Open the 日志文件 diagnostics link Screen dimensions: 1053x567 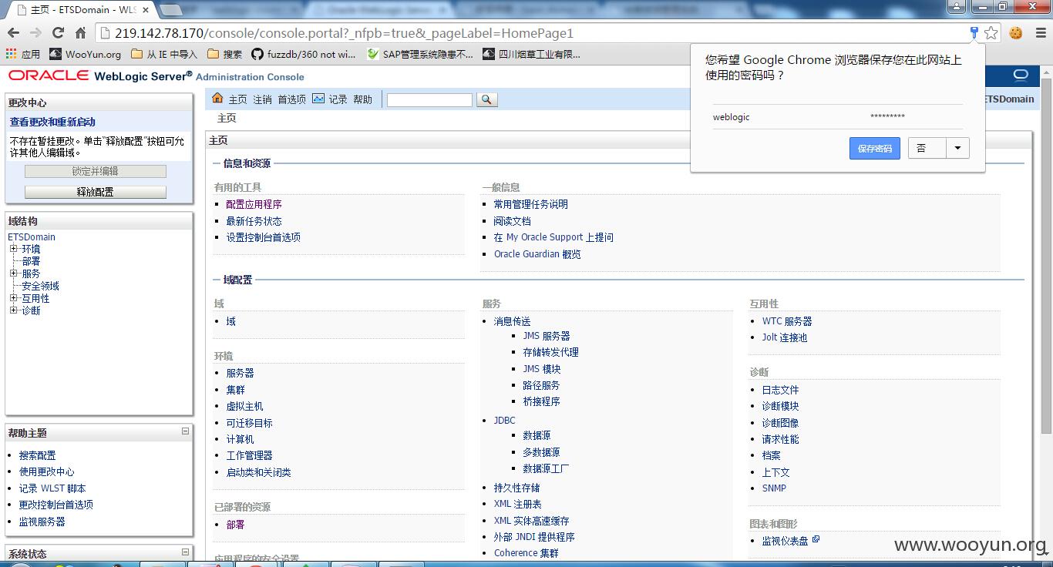point(780,390)
